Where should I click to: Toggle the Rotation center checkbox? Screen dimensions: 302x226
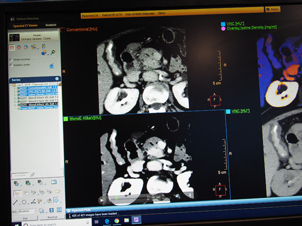pos(11,65)
